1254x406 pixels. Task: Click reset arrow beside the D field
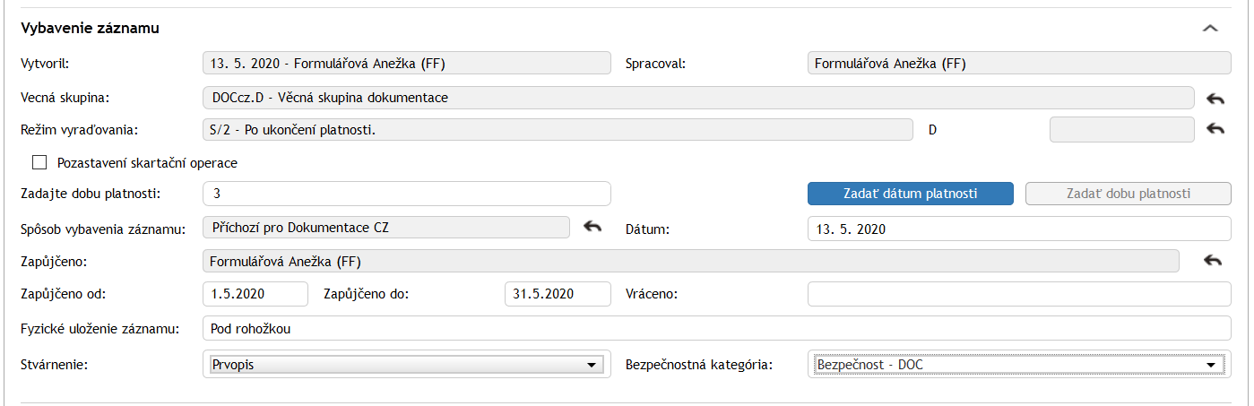[x=1215, y=129]
